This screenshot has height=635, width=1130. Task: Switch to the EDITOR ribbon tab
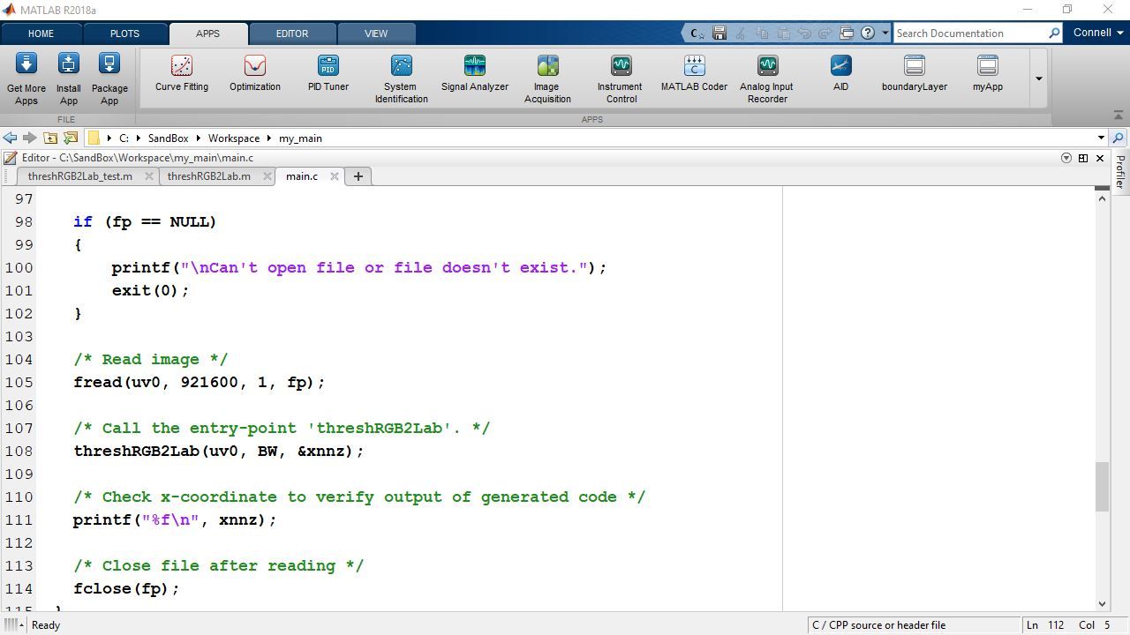click(292, 34)
